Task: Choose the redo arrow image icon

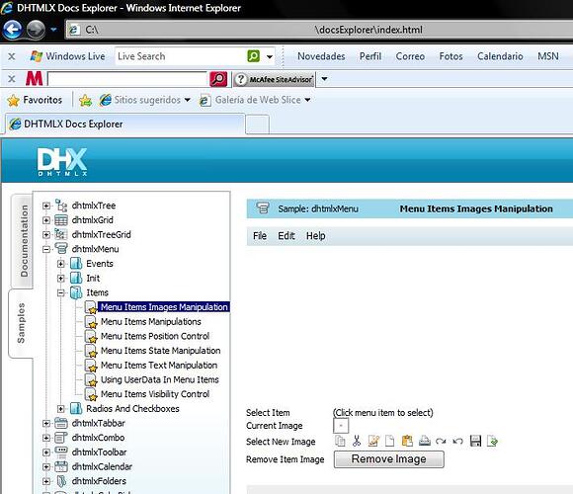Action: click(441, 442)
